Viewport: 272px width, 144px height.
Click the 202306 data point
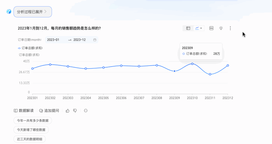click(x=121, y=66)
